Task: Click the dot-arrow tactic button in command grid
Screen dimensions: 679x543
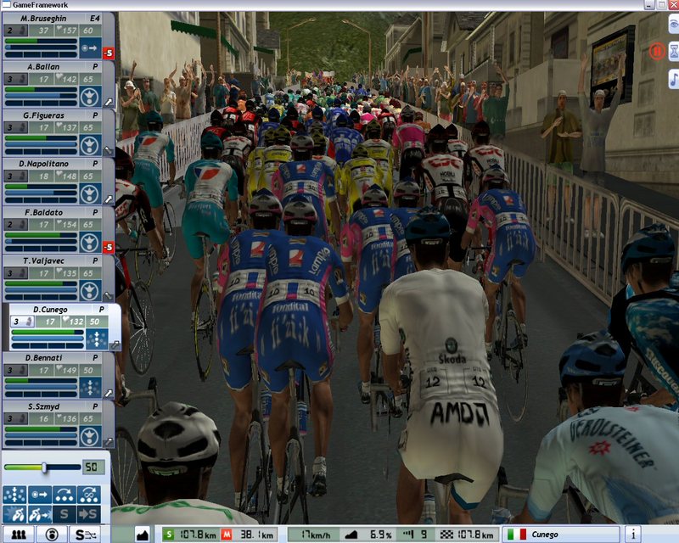Action: [39, 495]
